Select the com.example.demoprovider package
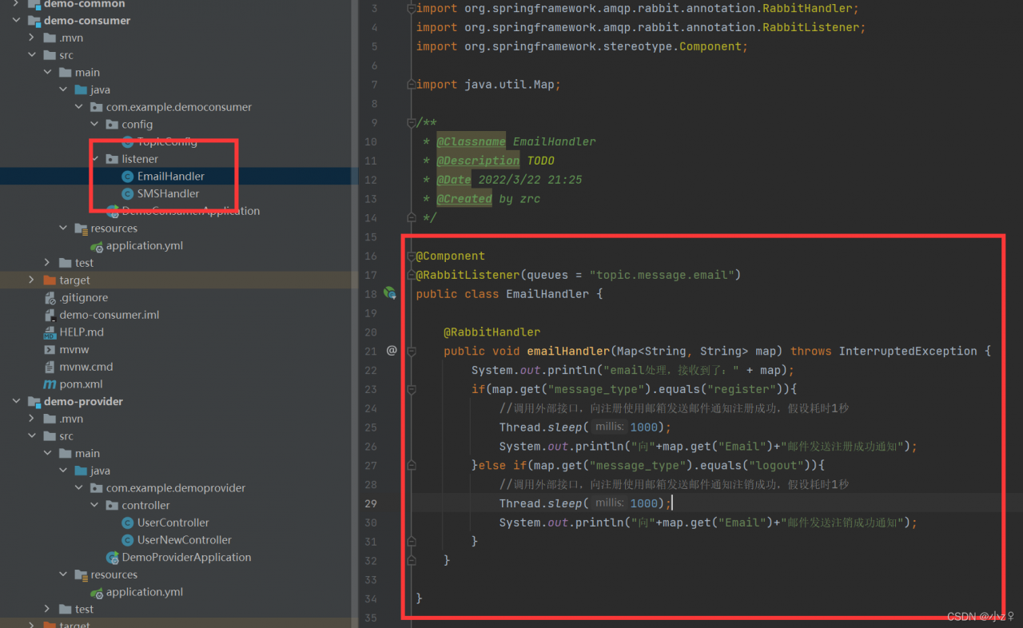This screenshot has width=1023, height=628. [175, 488]
